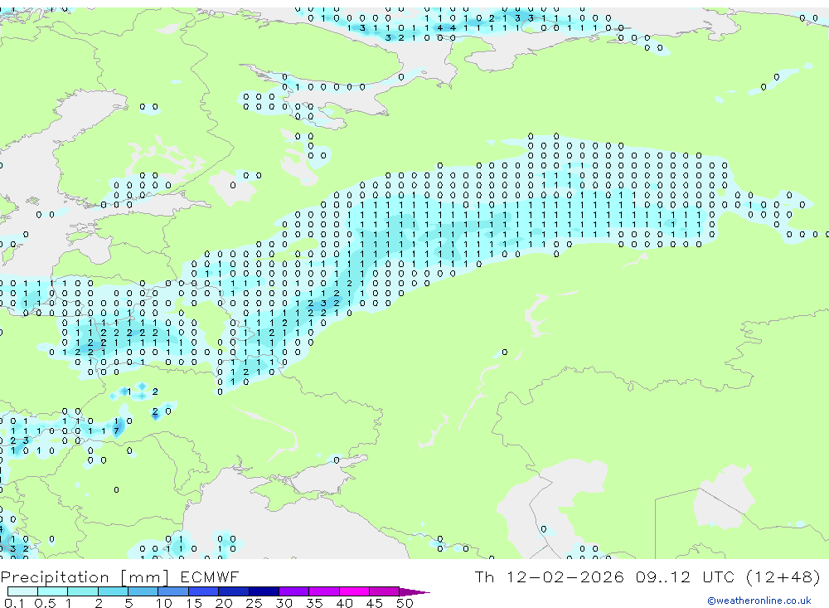The height and width of the screenshot is (608, 829).
Task: Click the 20–25 mm dark blue swatch
Action: coord(234,591)
